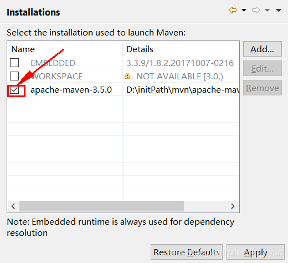The width and height of the screenshot is (288, 263).
Task: Click the Remove button
Action: tap(263, 88)
